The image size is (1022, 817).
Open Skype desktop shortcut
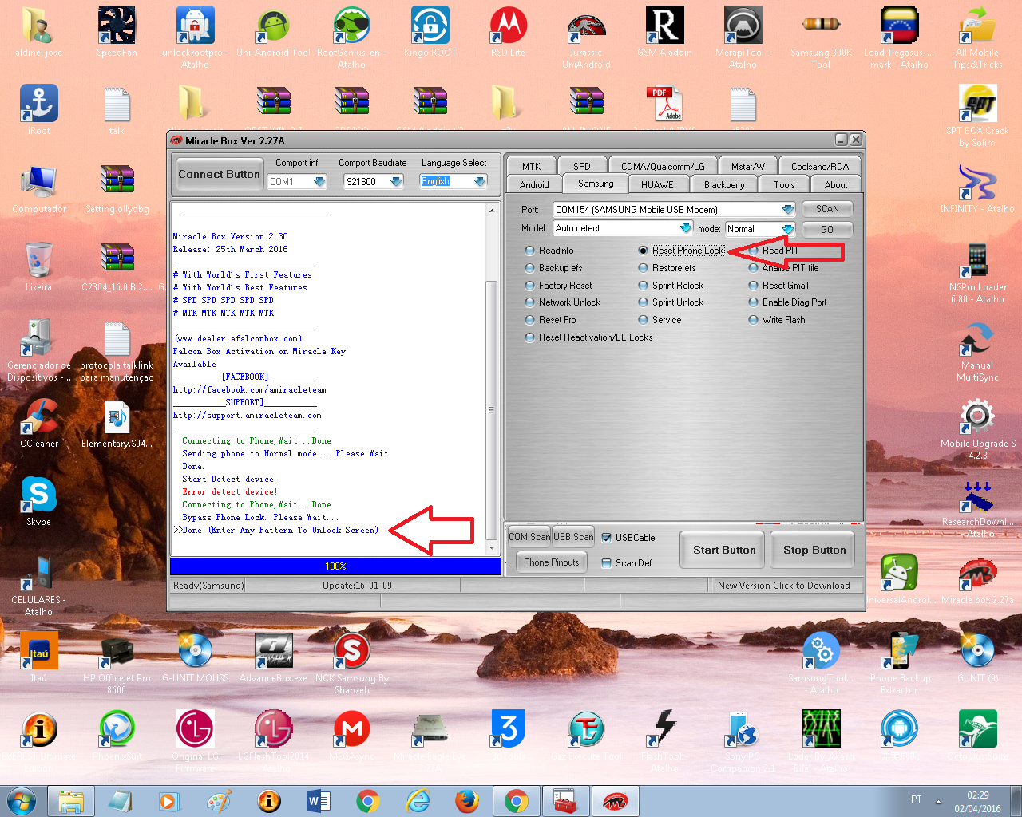point(38,501)
